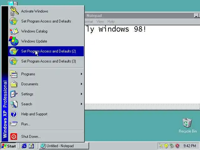Open the yellow shield updates tray icon

tap(166, 146)
